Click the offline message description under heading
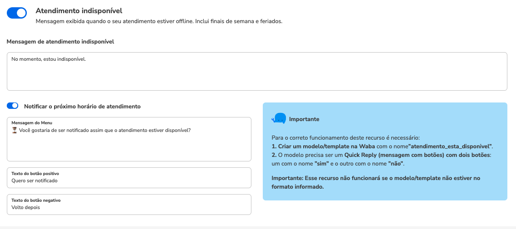Viewport: 516px width, 229px height. coord(159,22)
